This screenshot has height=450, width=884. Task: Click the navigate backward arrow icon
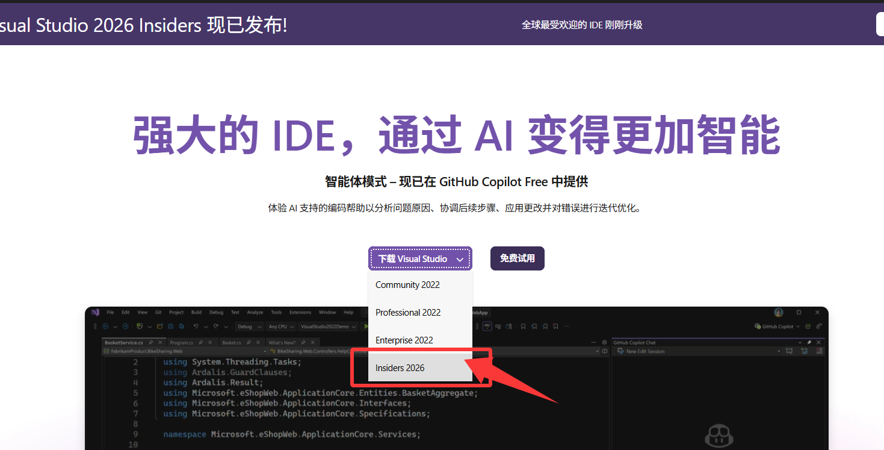tap(105, 327)
